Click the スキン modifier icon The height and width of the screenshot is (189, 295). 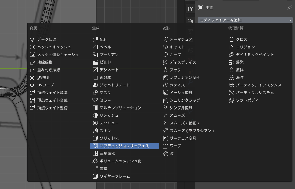pyautogui.click(x=95, y=131)
